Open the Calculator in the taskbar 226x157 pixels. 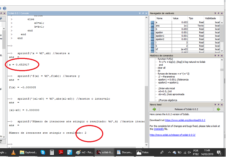click(52, 152)
